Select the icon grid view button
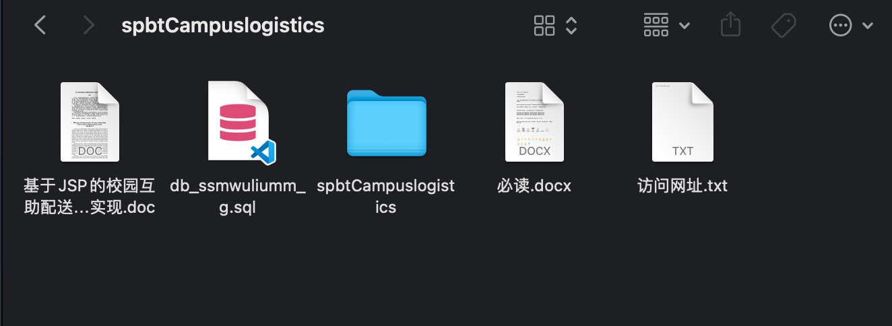The height and width of the screenshot is (326, 892). (x=544, y=26)
